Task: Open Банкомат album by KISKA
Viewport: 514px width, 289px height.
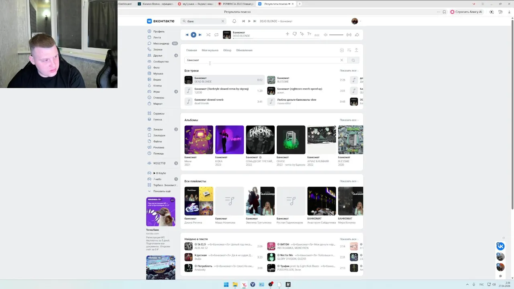Action: 229,140
